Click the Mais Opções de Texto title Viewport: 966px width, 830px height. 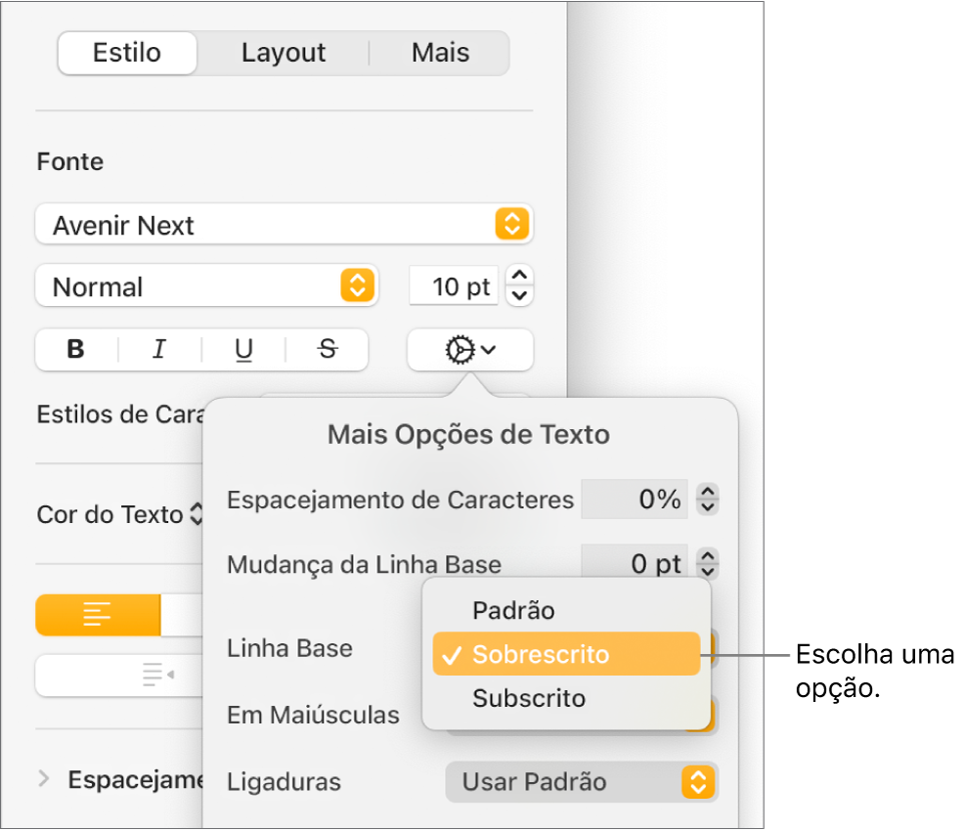(x=469, y=434)
